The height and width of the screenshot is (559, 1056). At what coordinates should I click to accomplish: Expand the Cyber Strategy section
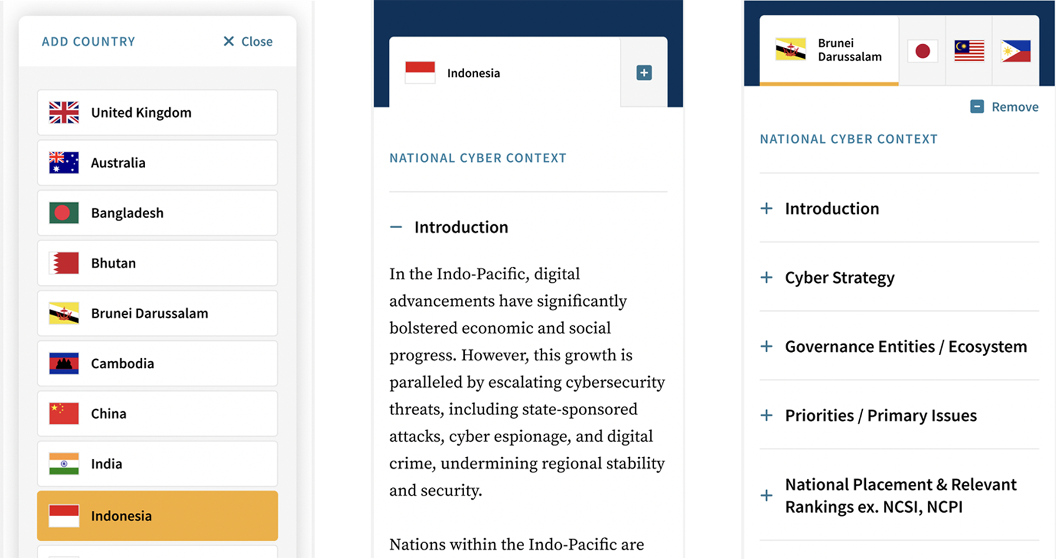[766, 278]
